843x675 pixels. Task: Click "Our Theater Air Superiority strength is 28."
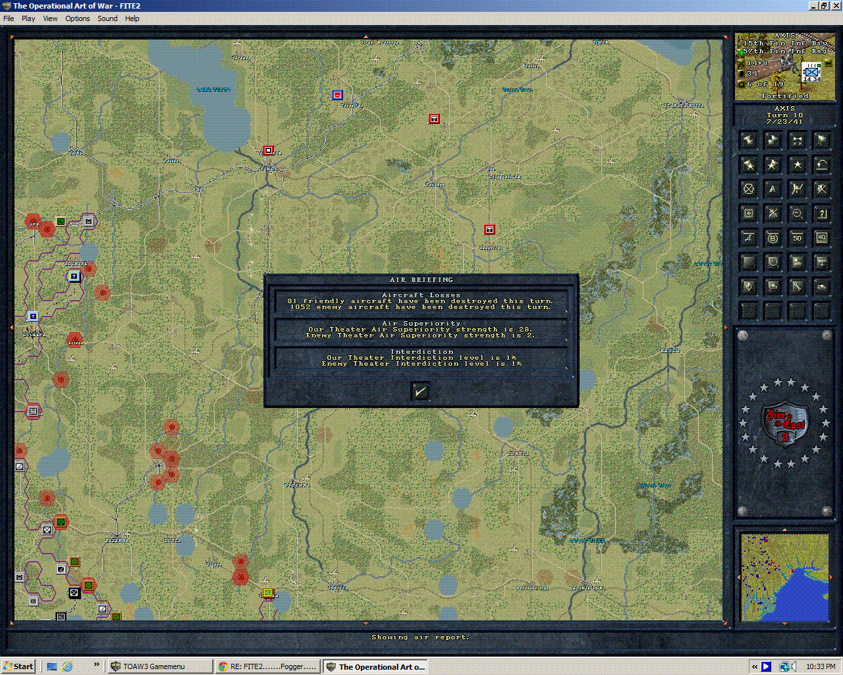420,330
